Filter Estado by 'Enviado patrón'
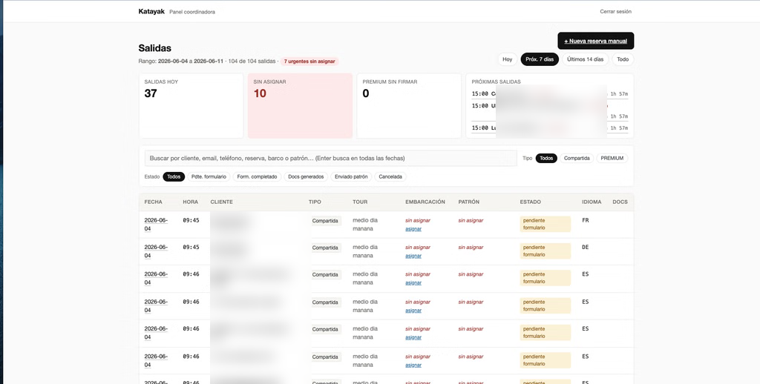 click(x=351, y=176)
